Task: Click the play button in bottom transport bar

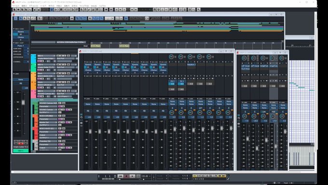Action: tap(132, 176)
